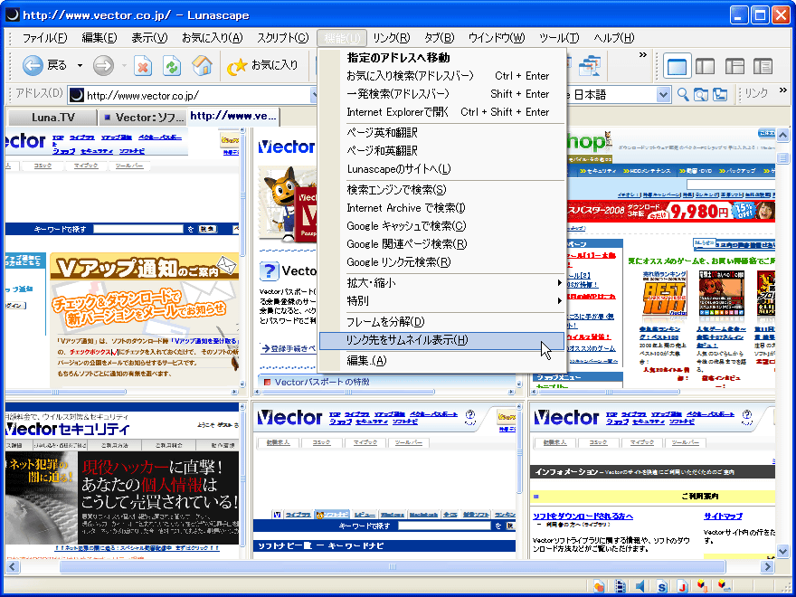
Task: Click the rightmost search toolbar folder icon
Action: pyautogui.click(x=719, y=94)
